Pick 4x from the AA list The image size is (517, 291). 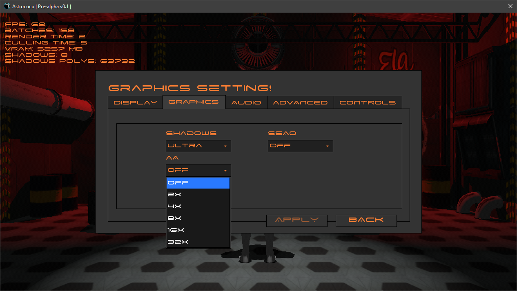click(x=198, y=207)
